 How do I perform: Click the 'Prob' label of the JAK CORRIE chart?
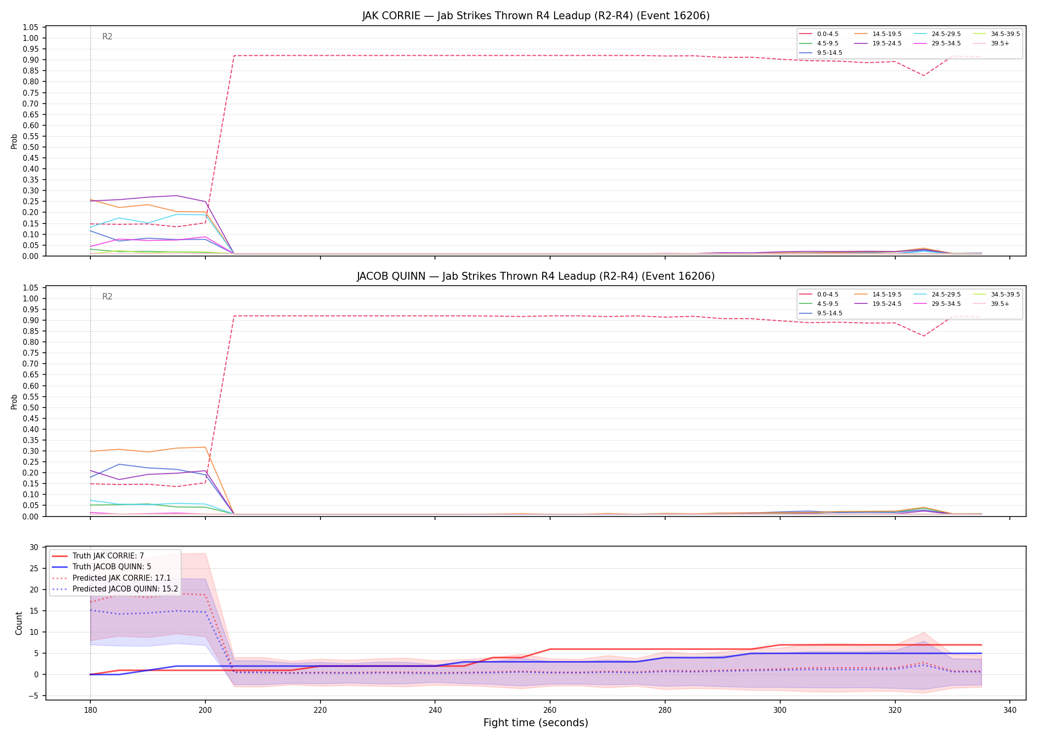(14, 142)
